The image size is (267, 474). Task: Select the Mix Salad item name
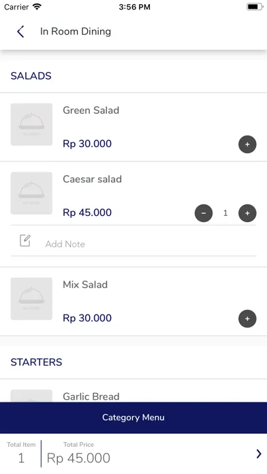[x=85, y=285]
